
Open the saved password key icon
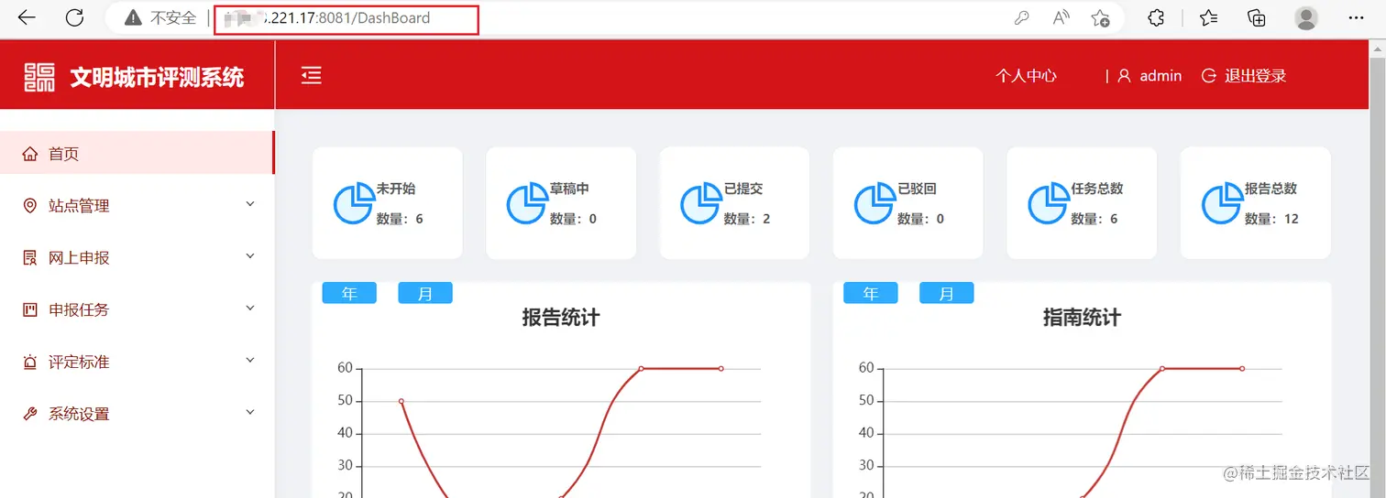coord(1021,18)
